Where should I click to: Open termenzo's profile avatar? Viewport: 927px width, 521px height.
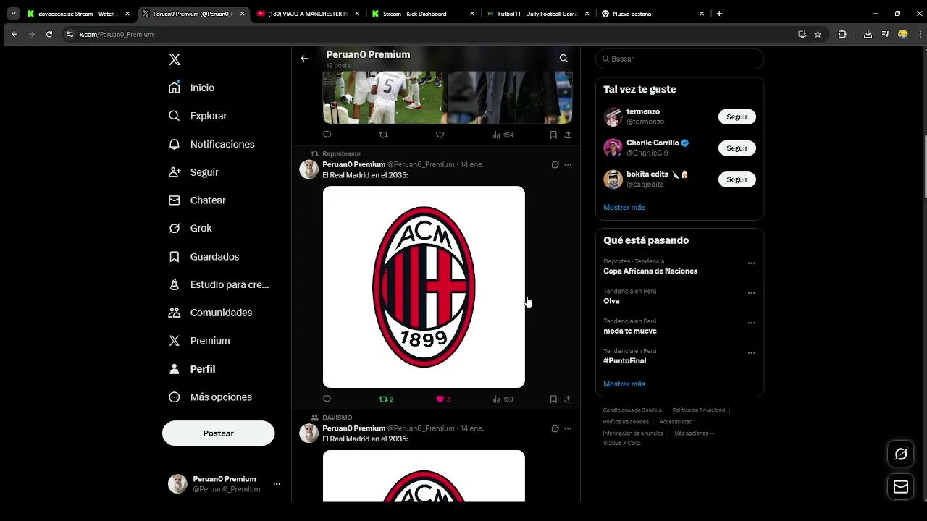613,117
